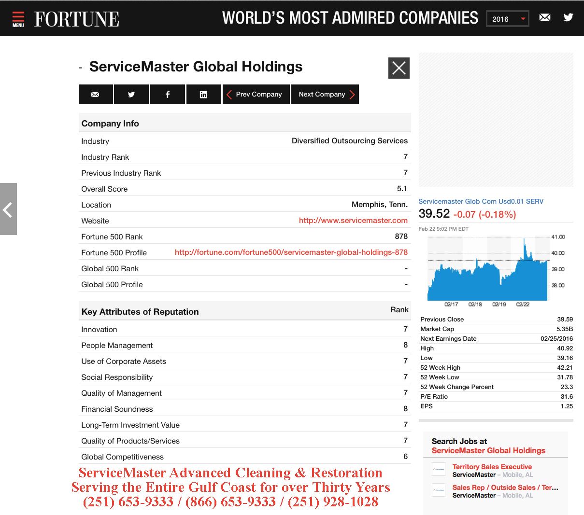Click the 'People Management' row label
The height and width of the screenshot is (515, 584).
coord(117,346)
